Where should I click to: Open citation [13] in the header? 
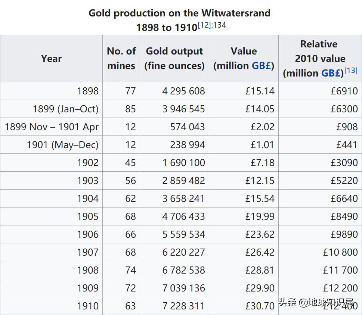[x=351, y=70]
